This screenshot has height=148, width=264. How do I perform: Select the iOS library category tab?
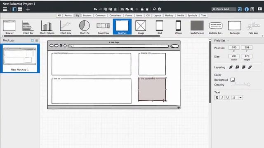tap(148, 16)
